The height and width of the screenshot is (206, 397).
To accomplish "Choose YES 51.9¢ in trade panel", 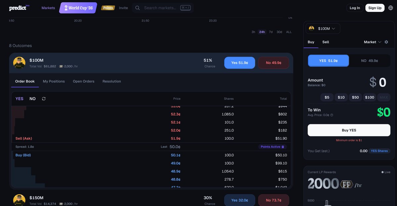I will tap(329, 61).
